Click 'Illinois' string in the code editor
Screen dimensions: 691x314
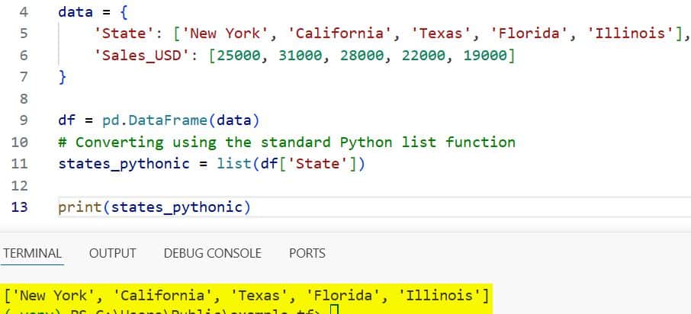[x=631, y=34]
